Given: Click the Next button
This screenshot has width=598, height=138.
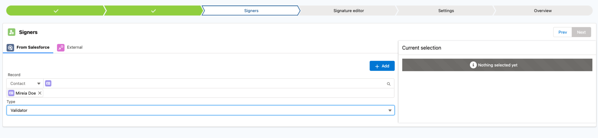Looking at the screenshot, I should [581, 32].
